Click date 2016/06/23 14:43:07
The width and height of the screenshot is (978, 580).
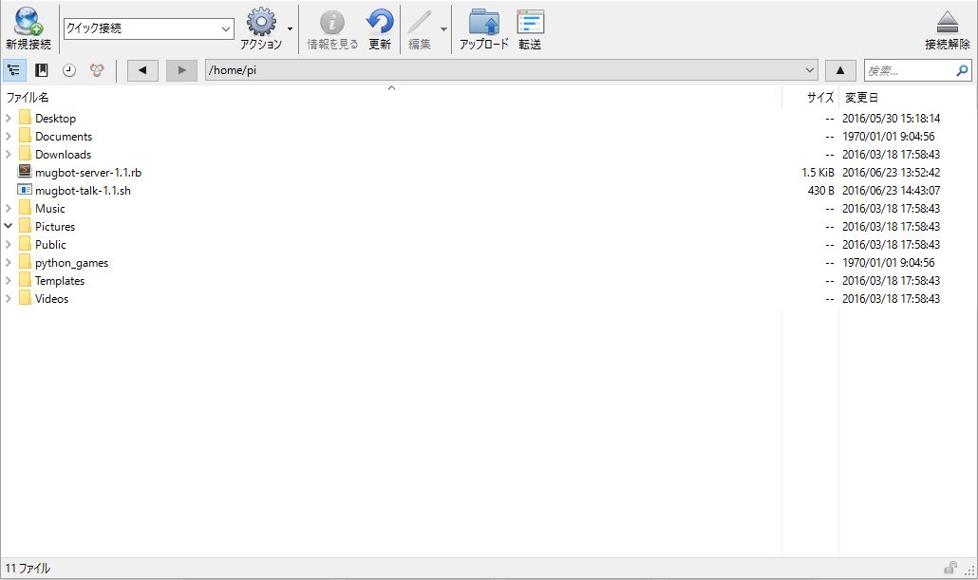pos(891,190)
